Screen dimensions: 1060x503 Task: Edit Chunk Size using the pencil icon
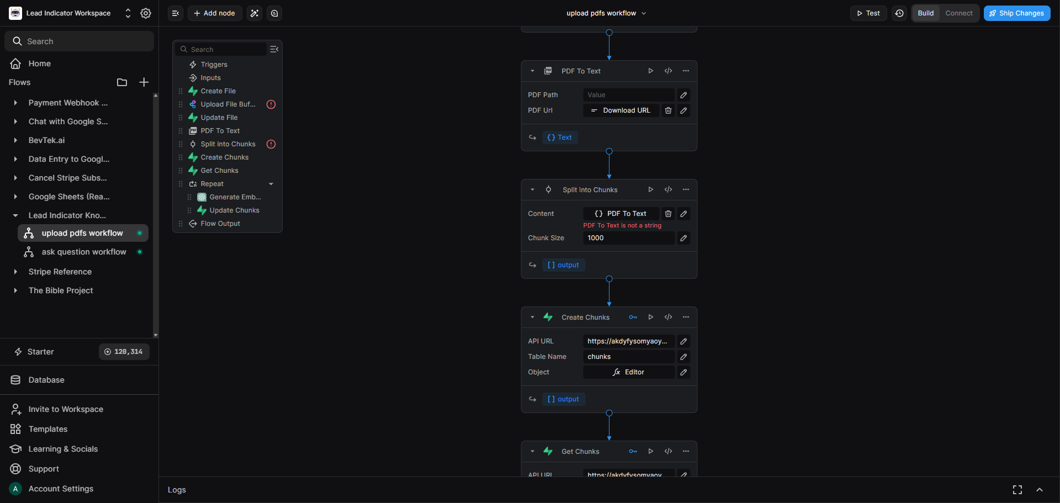pyautogui.click(x=683, y=238)
